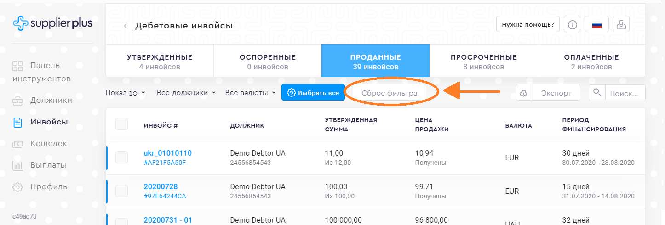The height and width of the screenshot is (225, 665).
Task: Go to Кошелек wallet in sidebar
Action: point(48,143)
